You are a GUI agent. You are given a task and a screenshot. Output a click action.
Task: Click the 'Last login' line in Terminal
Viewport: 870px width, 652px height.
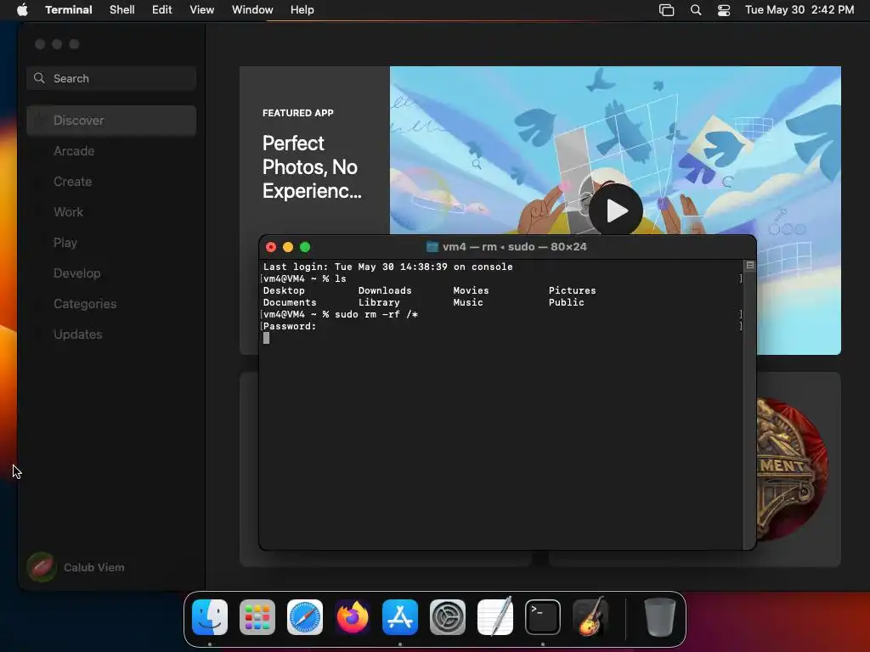pos(387,267)
